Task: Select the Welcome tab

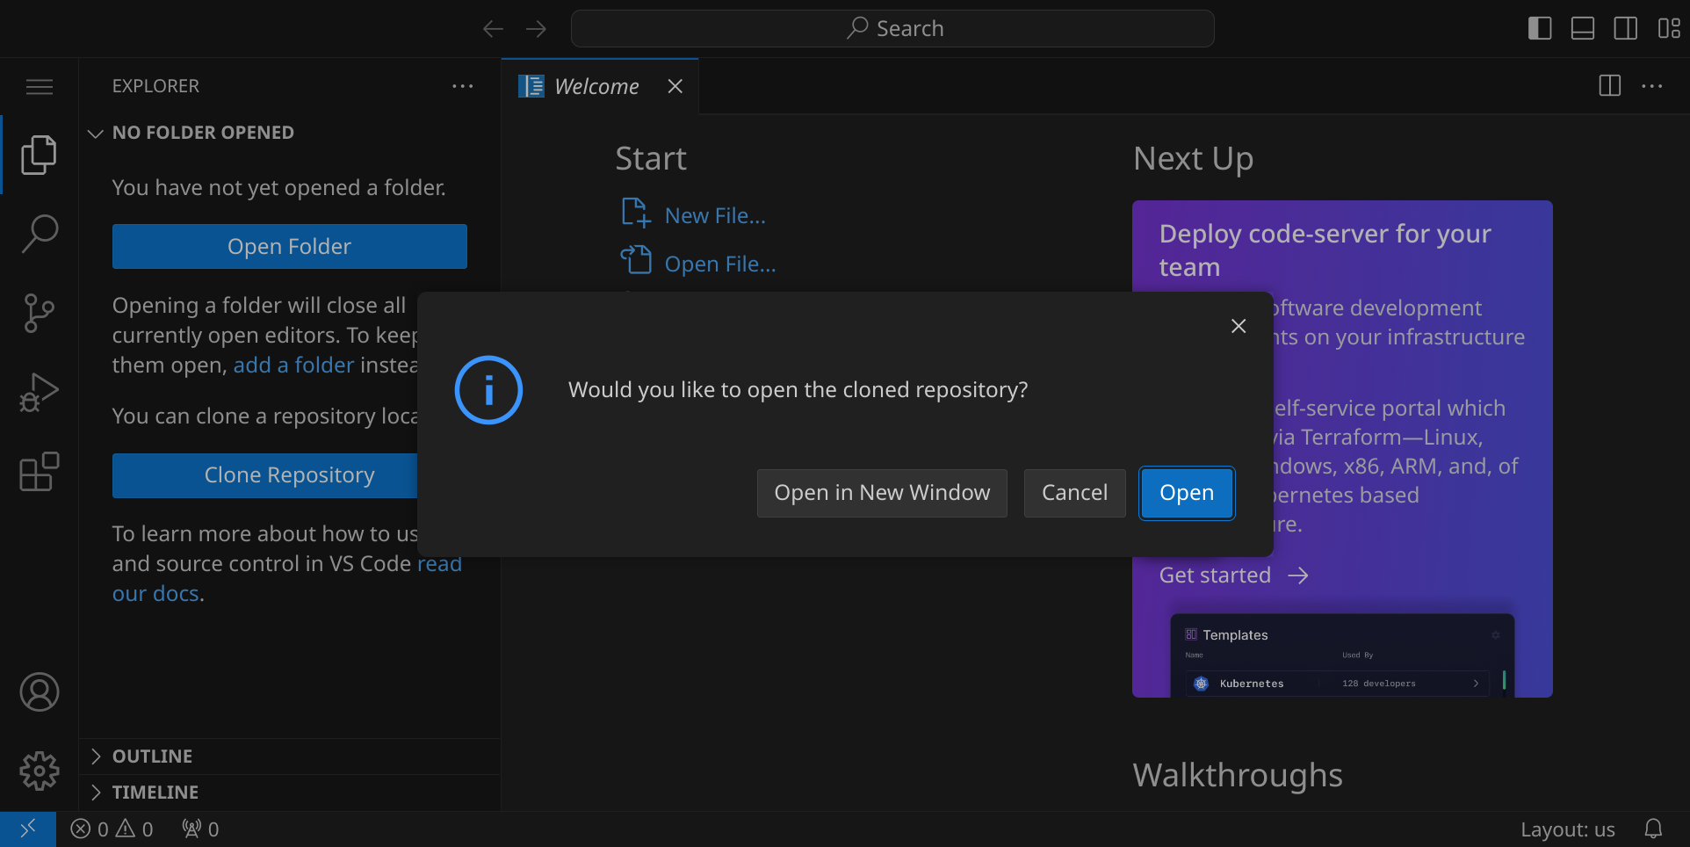Action: [x=596, y=86]
